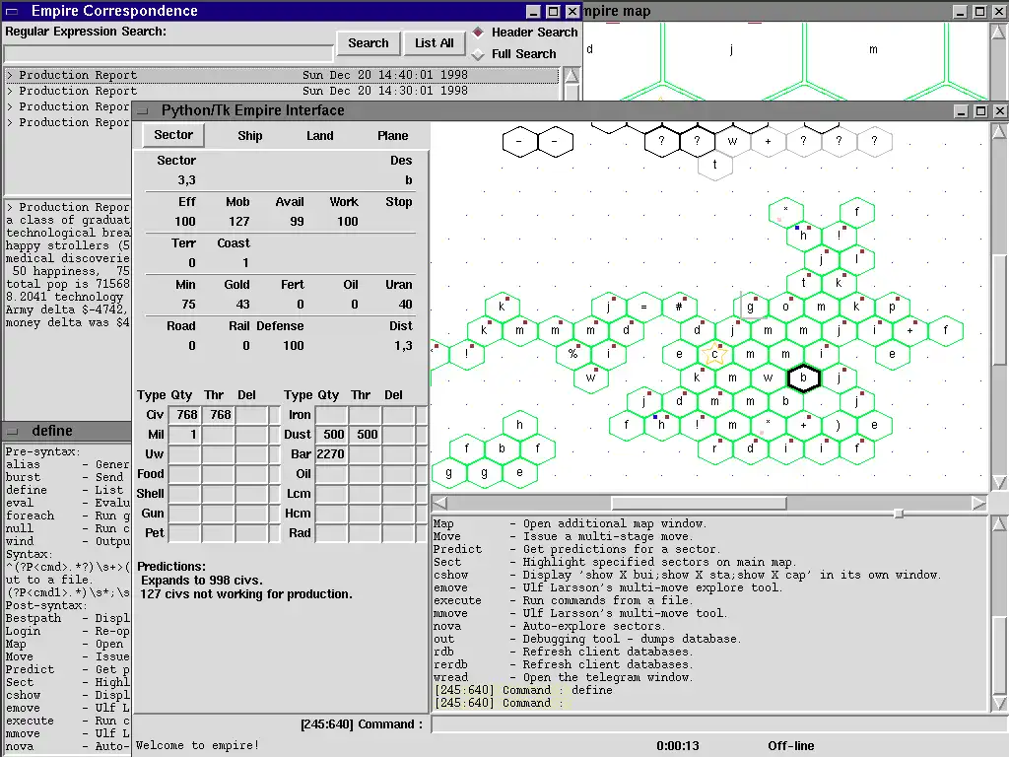Open the define window menu icon
The height and width of the screenshot is (757, 1009).
[14, 431]
